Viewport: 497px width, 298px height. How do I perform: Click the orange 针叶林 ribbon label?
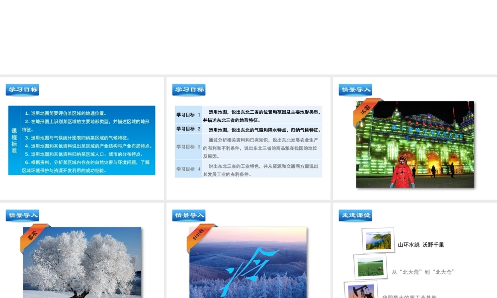pos(199,236)
